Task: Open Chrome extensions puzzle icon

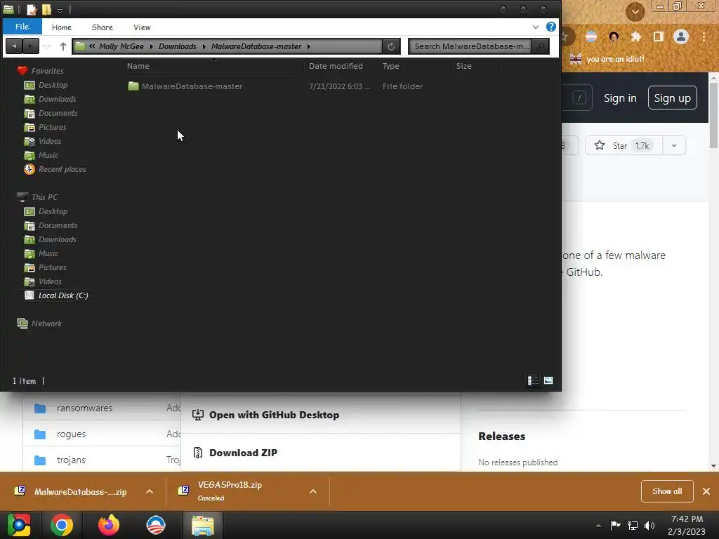Action: click(x=635, y=36)
